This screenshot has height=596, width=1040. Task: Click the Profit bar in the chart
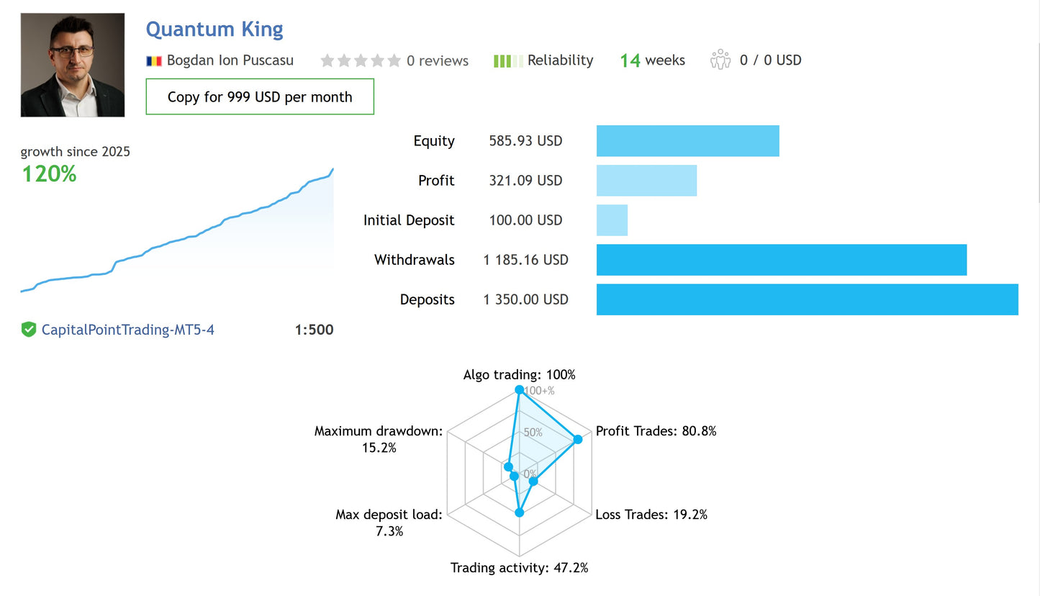coord(646,180)
